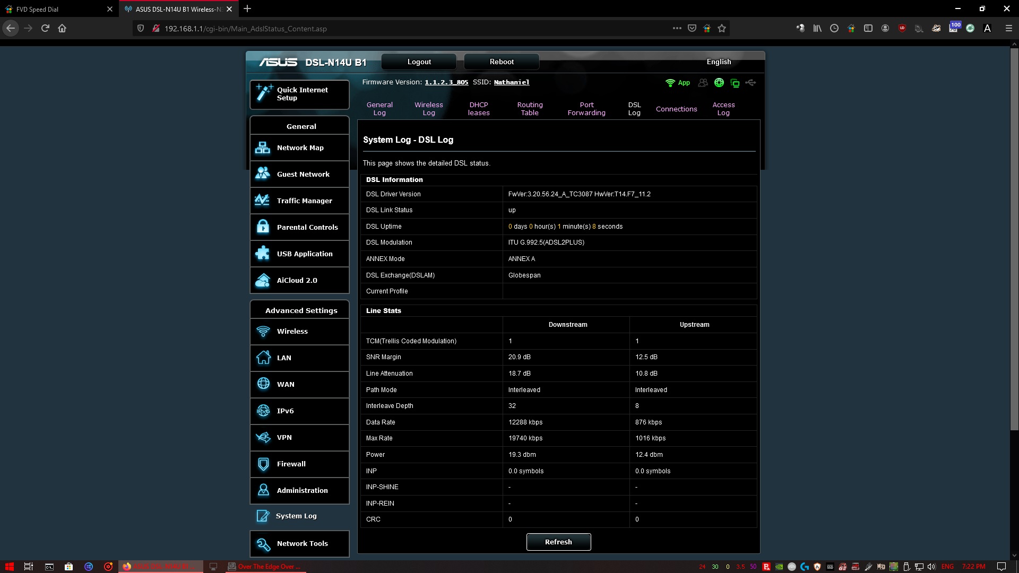Click the USB status icon in header
Screen dimensions: 1019x573
(x=750, y=83)
